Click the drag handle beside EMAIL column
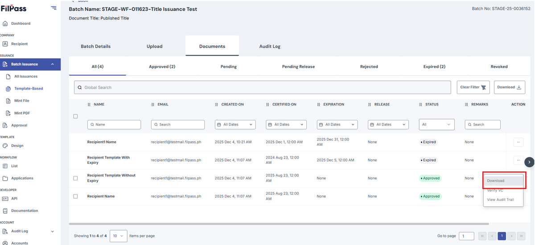Screen dimensions: 535x245 [x=153, y=104]
